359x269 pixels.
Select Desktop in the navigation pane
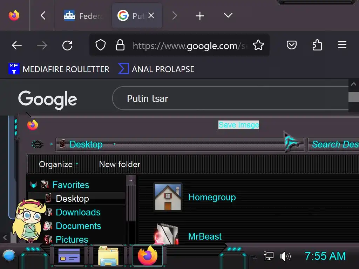pyautogui.click(x=72, y=199)
